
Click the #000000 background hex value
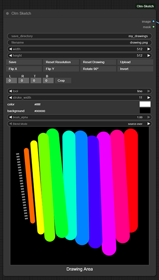click(x=40, y=111)
